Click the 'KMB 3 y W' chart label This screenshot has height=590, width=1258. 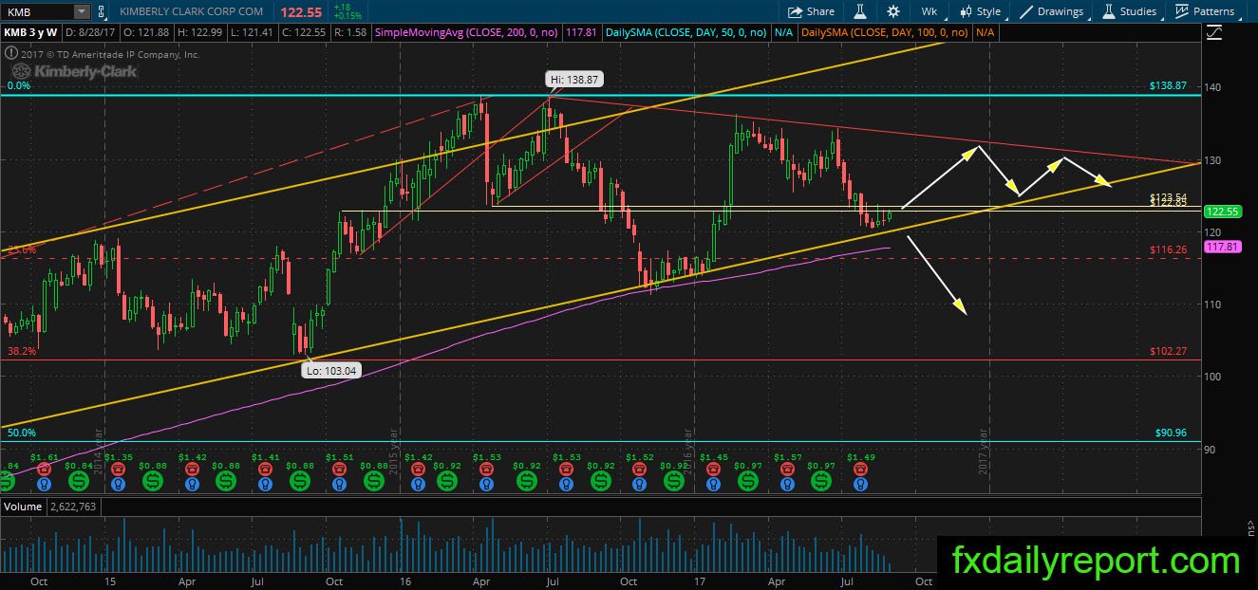(31, 32)
